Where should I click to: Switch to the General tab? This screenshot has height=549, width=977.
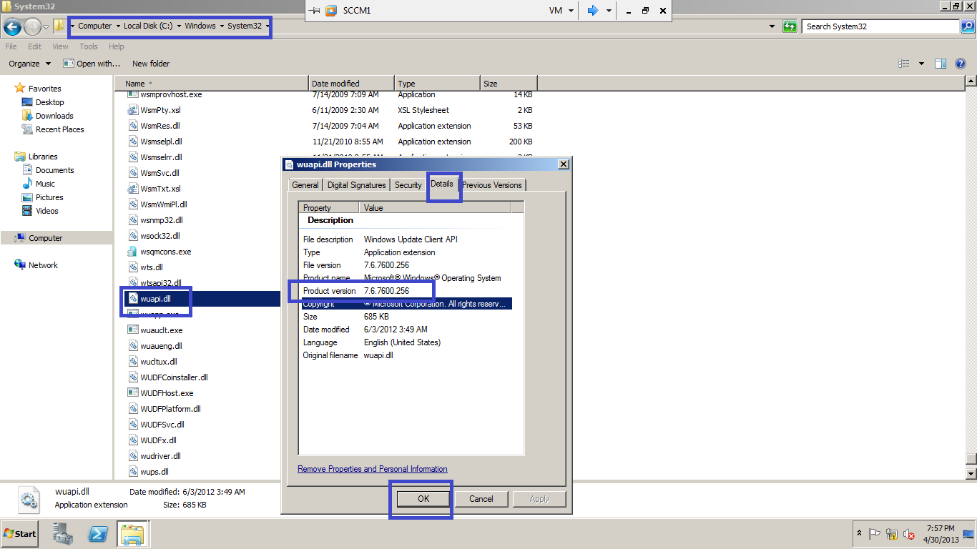pos(305,185)
